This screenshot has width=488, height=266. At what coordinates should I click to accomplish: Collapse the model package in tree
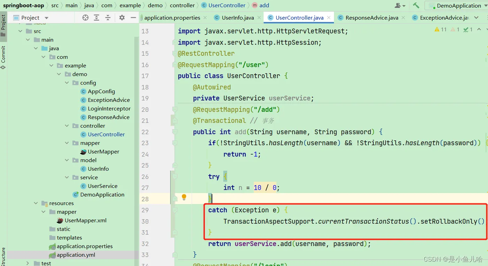click(x=67, y=160)
